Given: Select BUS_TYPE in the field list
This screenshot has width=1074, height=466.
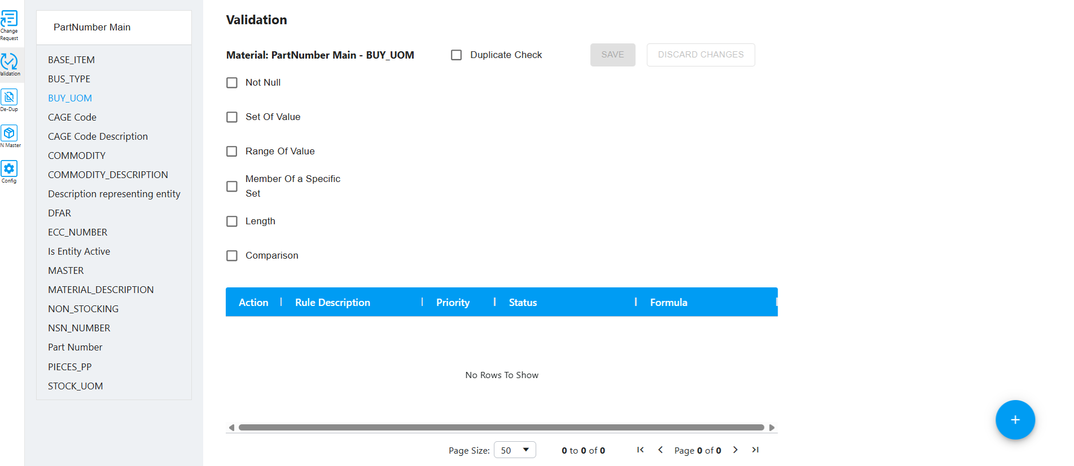Looking at the screenshot, I should click(x=69, y=79).
